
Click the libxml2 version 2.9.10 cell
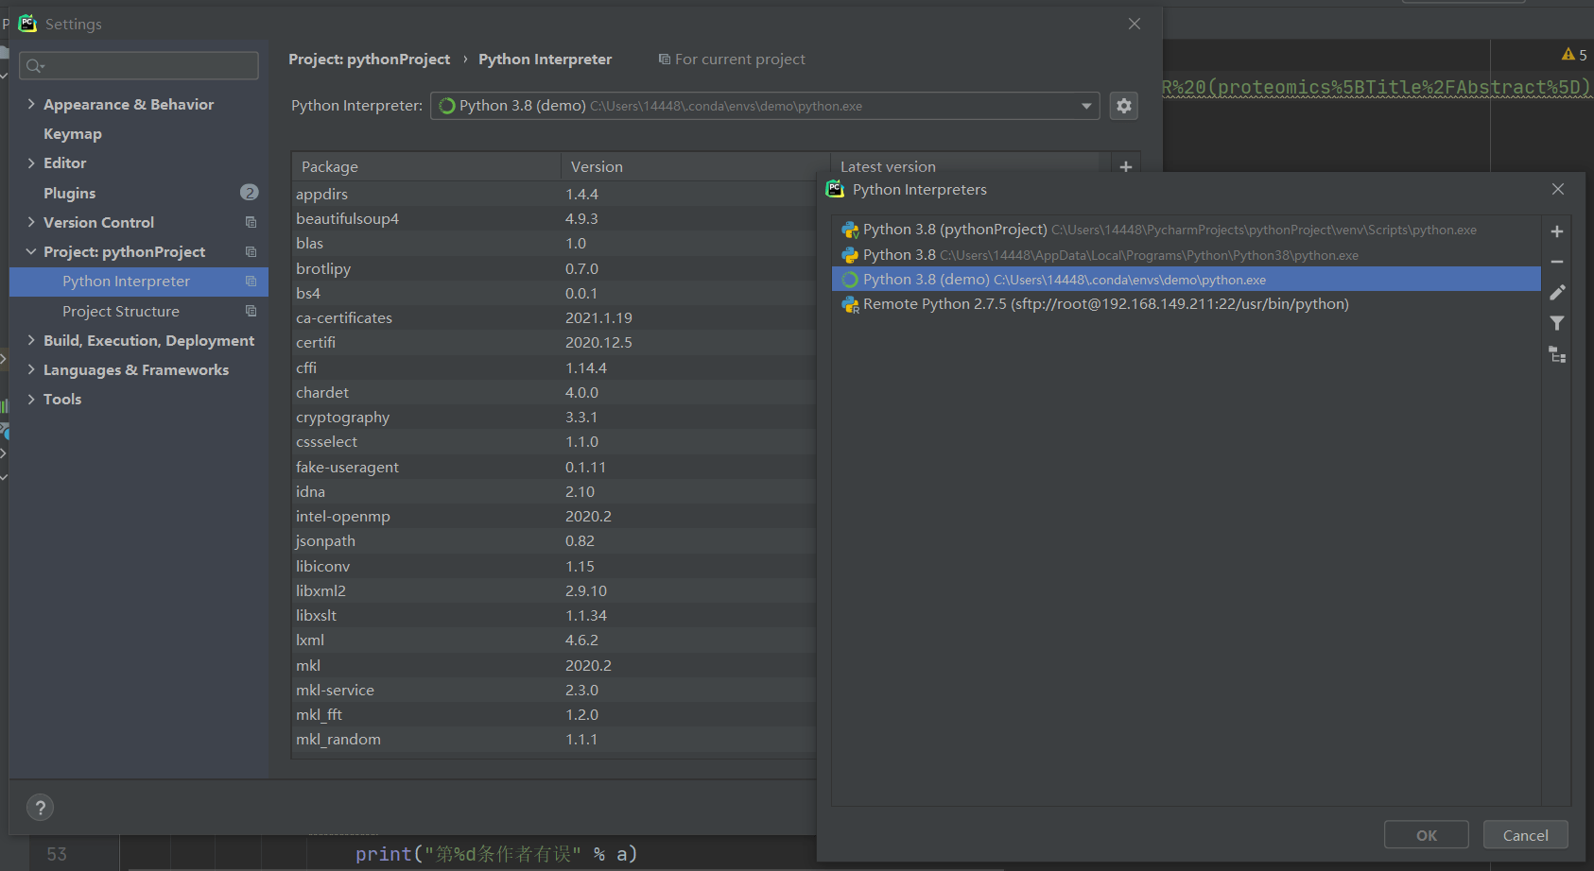coord(586,590)
